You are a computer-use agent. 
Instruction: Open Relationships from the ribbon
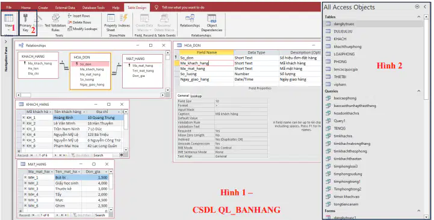pyautogui.click(x=190, y=21)
